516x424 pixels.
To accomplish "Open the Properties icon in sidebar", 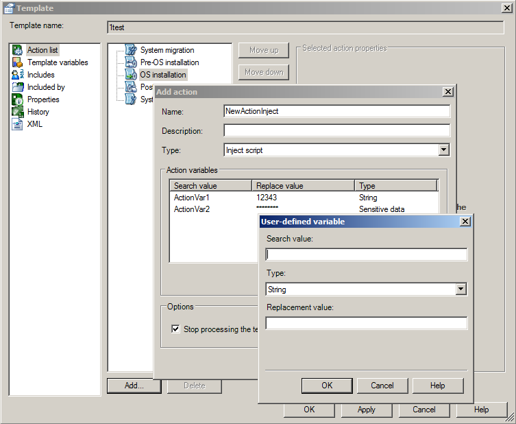I will point(18,99).
